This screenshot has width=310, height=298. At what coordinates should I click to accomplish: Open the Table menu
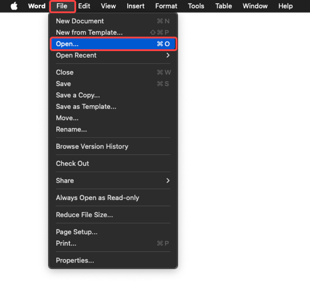[224, 6]
